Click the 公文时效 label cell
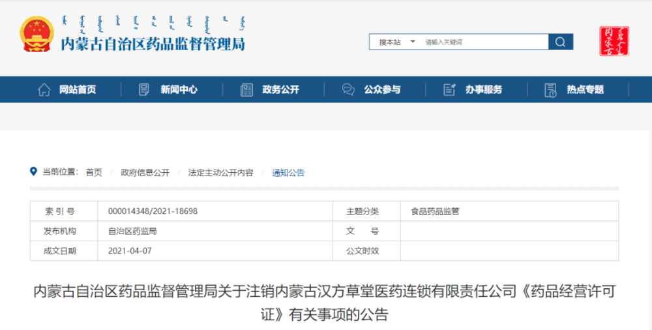Image resolution: width=652 pixels, height=330 pixels. [366, 251]
